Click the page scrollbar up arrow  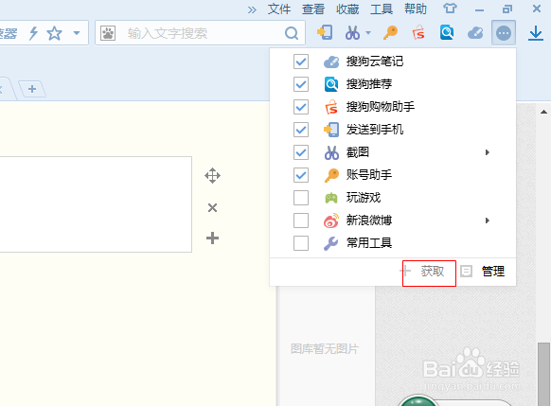[543, 112]
